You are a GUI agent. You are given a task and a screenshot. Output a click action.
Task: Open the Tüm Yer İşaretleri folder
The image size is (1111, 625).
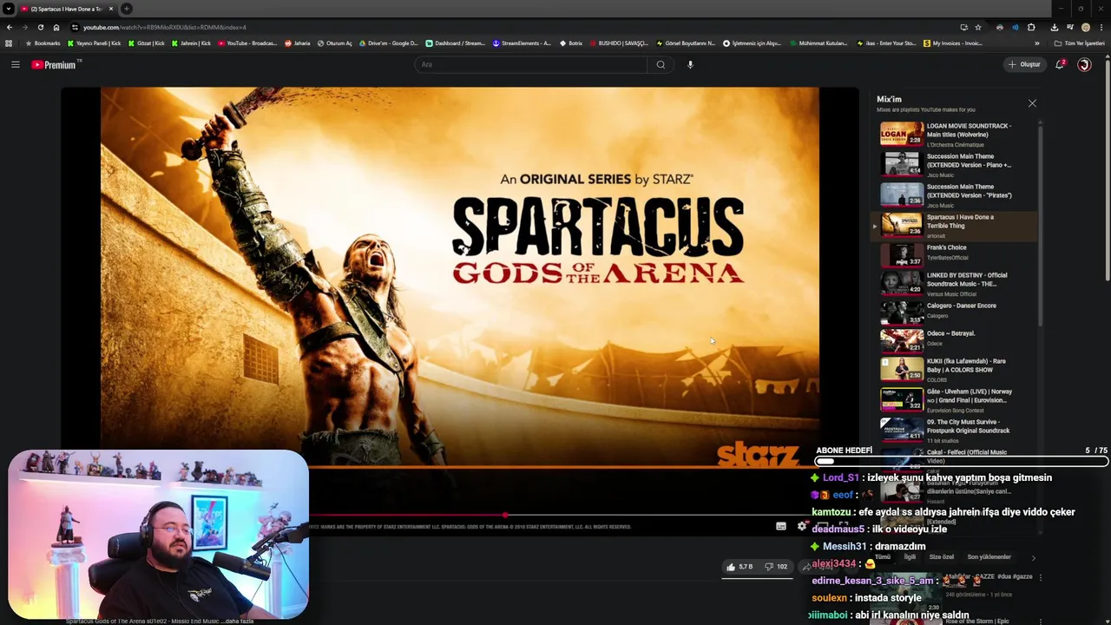1080,43
